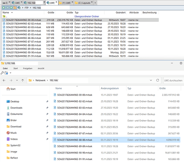
Task: Click the refresh icon beside the address bar
Action: coord(158,80)
